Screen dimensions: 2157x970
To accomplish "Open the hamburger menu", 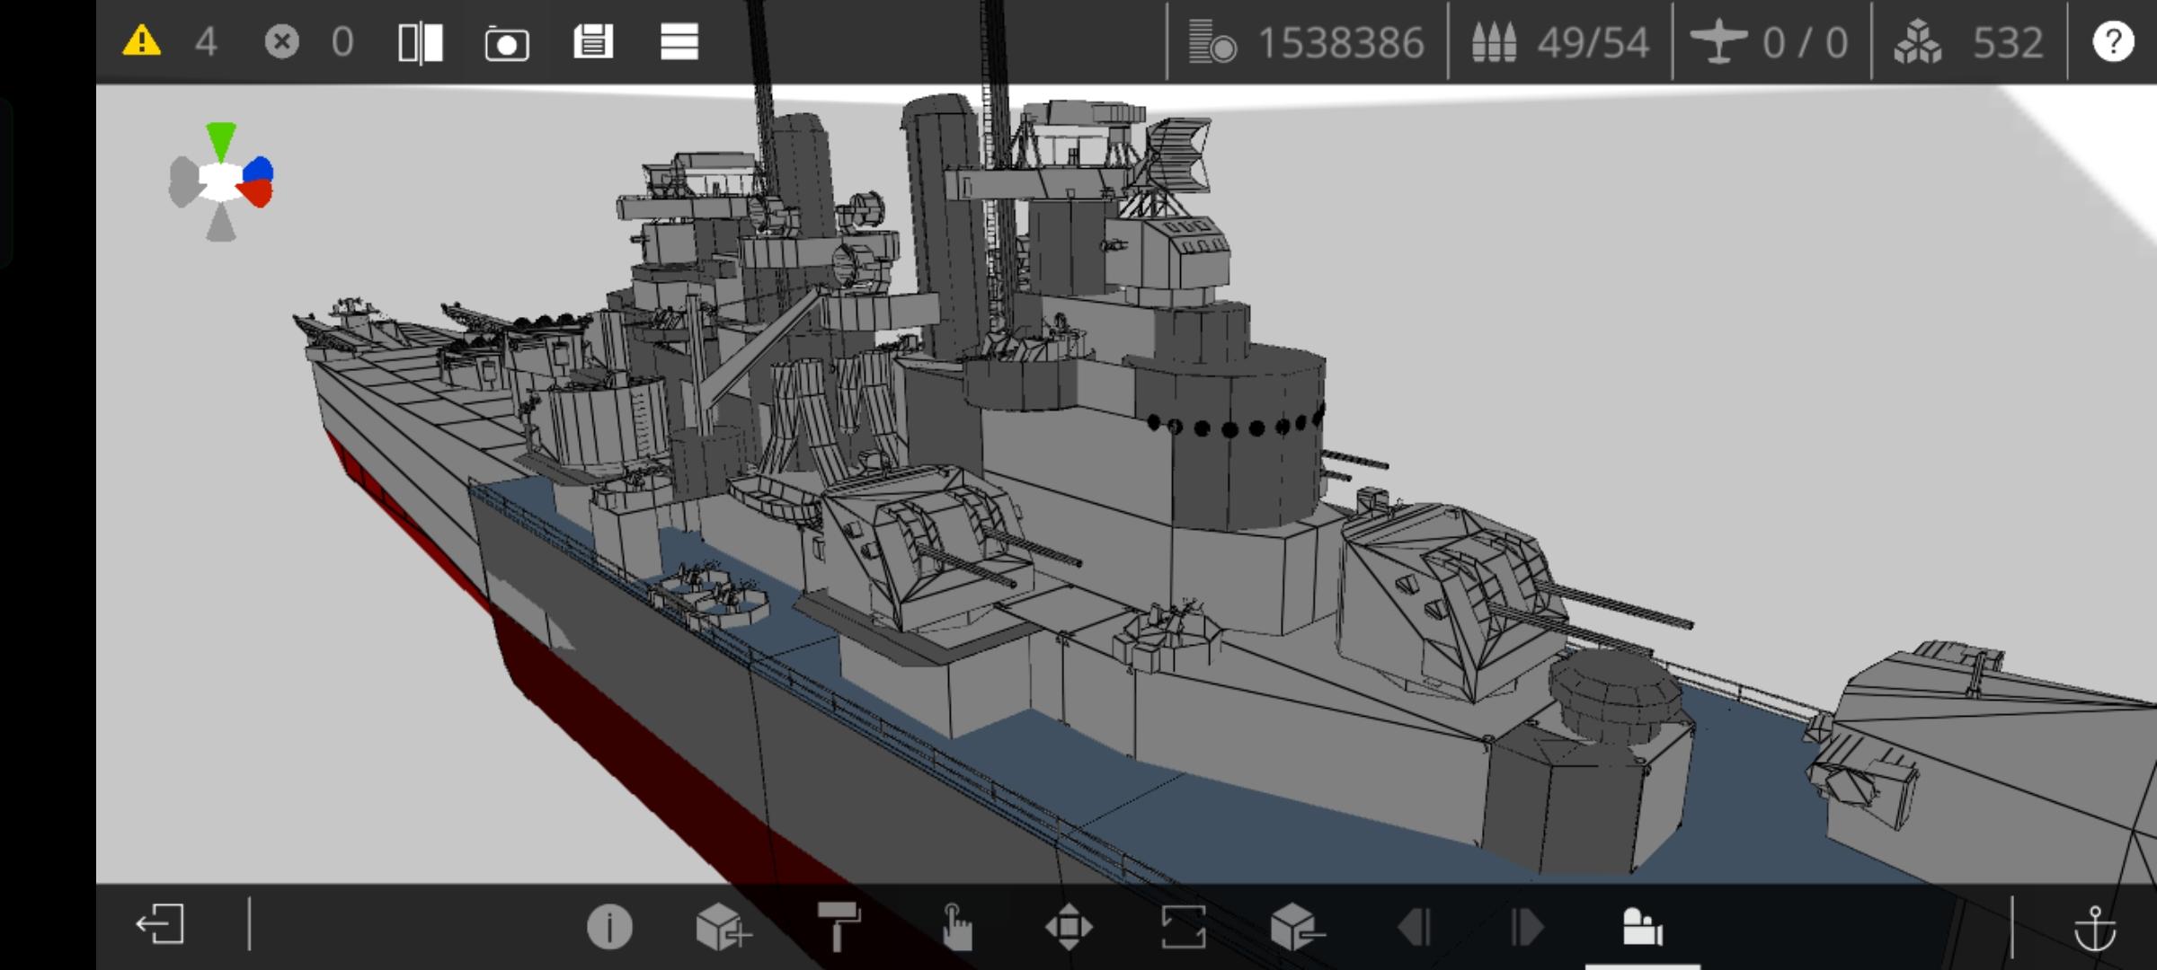I will pyautogui.click(x=679, y=42).
